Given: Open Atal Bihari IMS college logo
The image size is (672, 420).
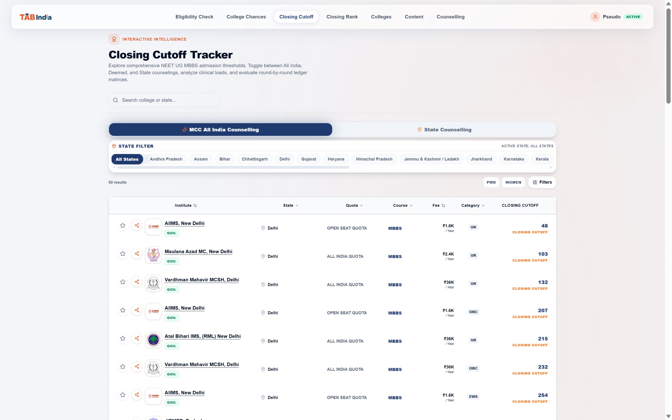Looking at the screenshot, I should [x=153, y=340].
